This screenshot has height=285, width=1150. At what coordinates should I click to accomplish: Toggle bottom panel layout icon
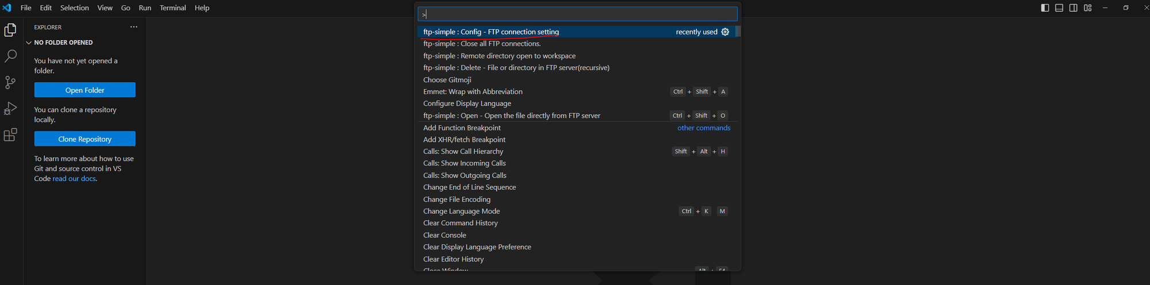(1059, 8)
